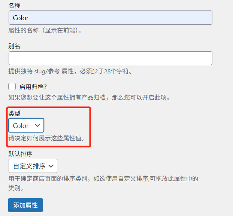Screen dimensions: 233x216
Task: Enable the 启用归档 checkbox
Action: (x=12, y=87)
